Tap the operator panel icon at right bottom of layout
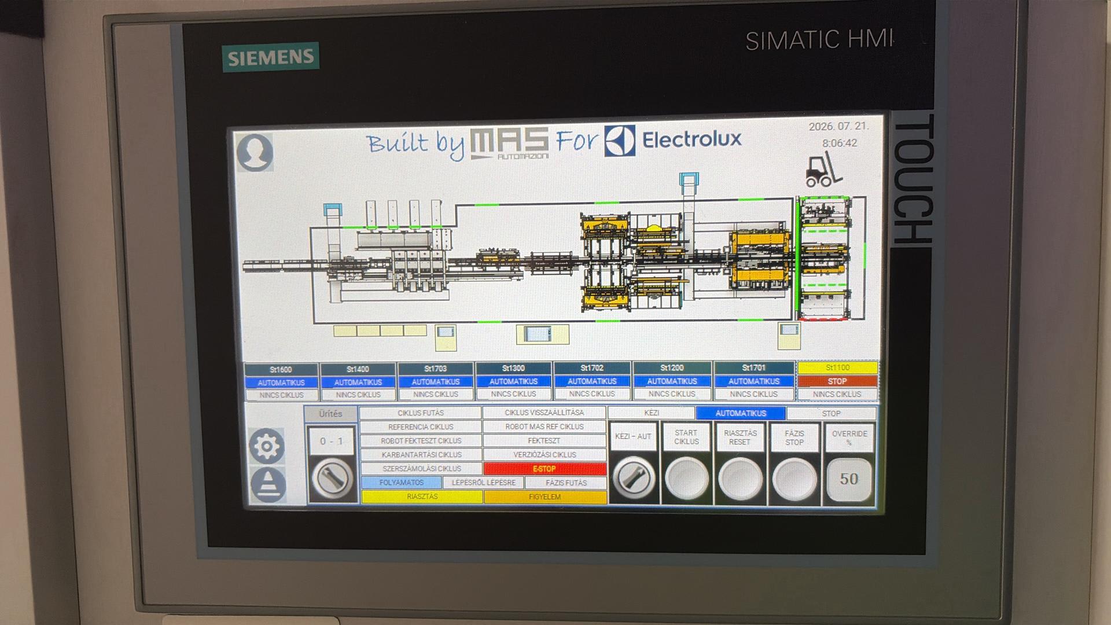 point(789,337)
